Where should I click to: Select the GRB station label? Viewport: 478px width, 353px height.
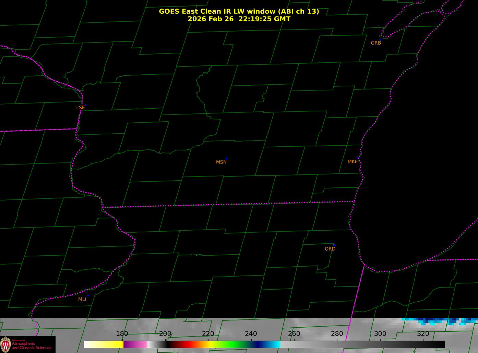376,43
